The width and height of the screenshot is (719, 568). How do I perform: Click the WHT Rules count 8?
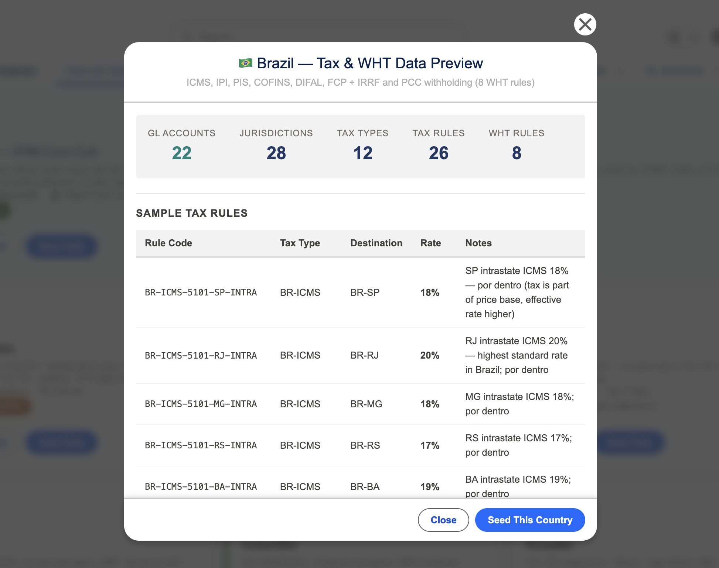(517, 153)
